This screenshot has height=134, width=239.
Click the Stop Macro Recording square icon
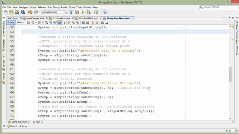coord(97,22)
